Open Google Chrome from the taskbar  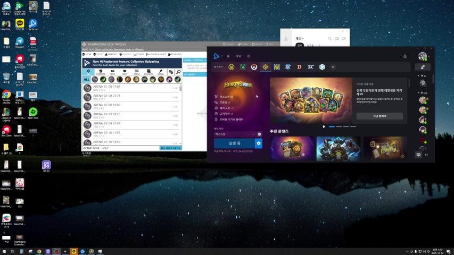pyautogui.click(x=39, y=251)
